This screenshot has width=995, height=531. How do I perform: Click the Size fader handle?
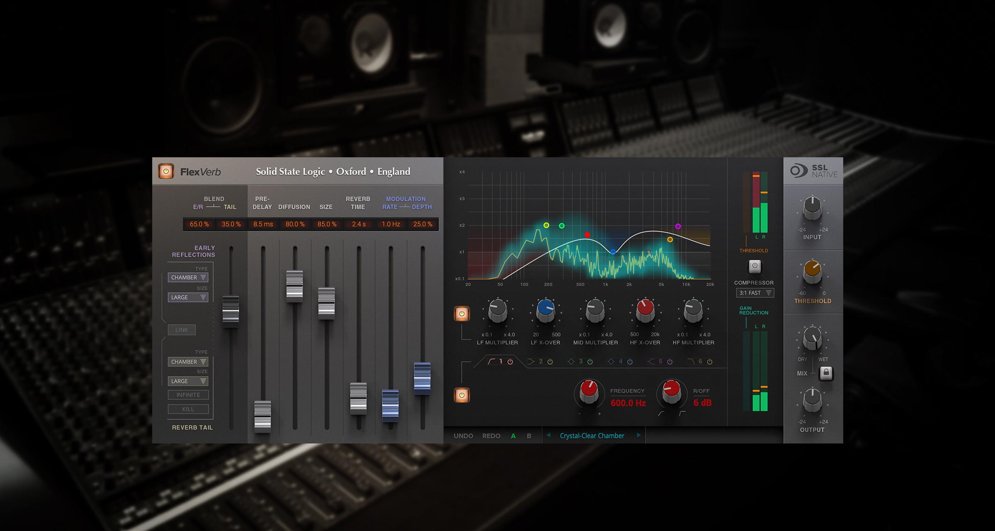[326, 303]
